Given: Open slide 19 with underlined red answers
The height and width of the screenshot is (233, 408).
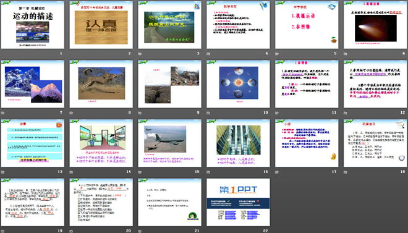Looking at the screenshot, I should click(33, 202).
